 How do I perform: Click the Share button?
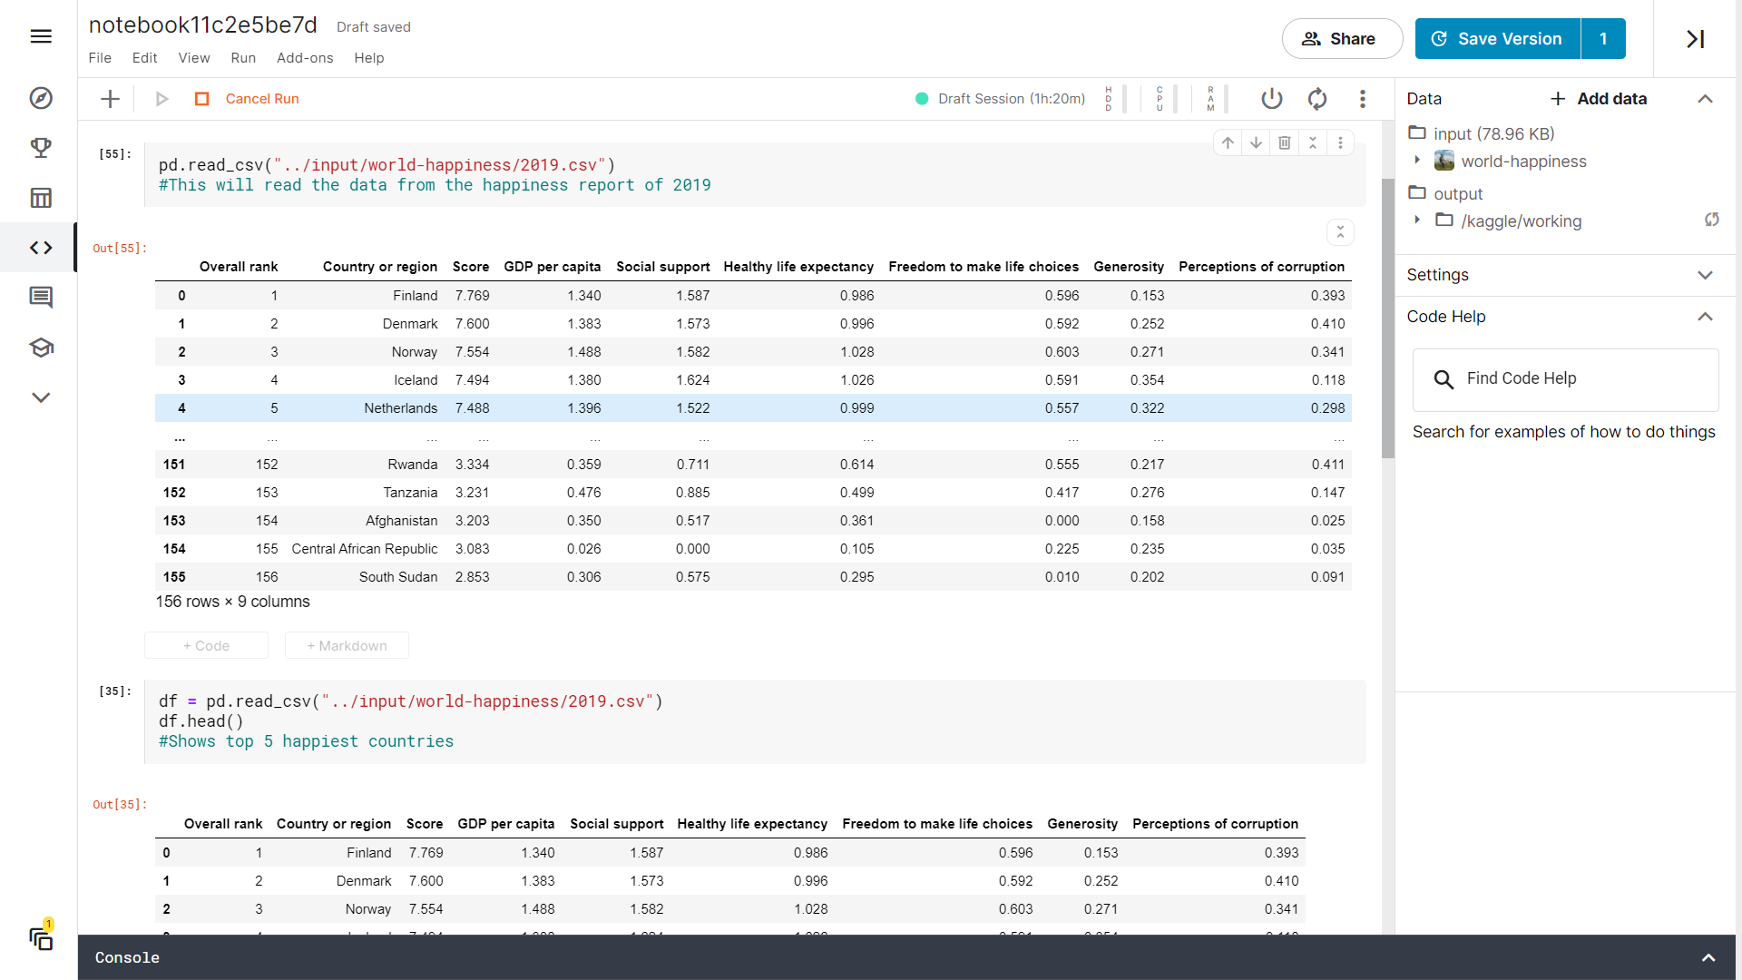coord(1341,39)
